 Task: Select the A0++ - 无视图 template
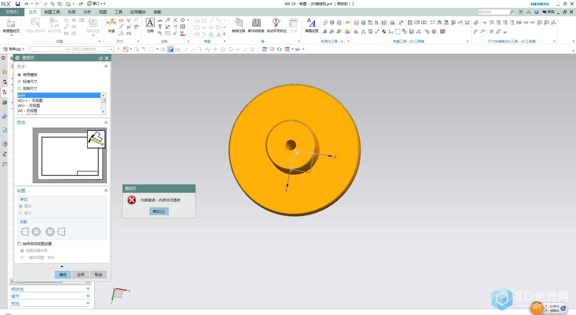tap(59, 101)
